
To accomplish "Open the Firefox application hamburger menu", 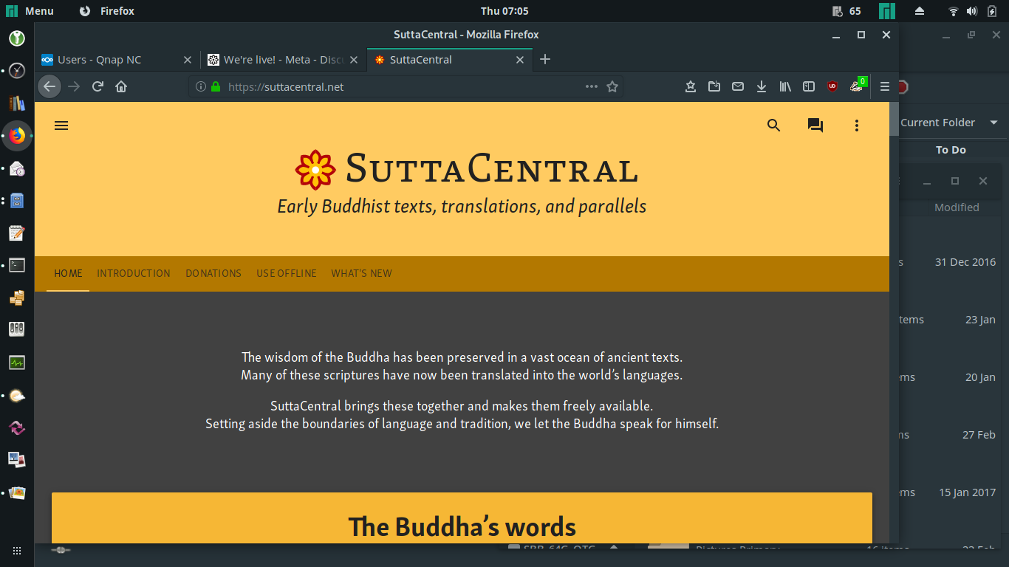I will (x=885, y=86).
